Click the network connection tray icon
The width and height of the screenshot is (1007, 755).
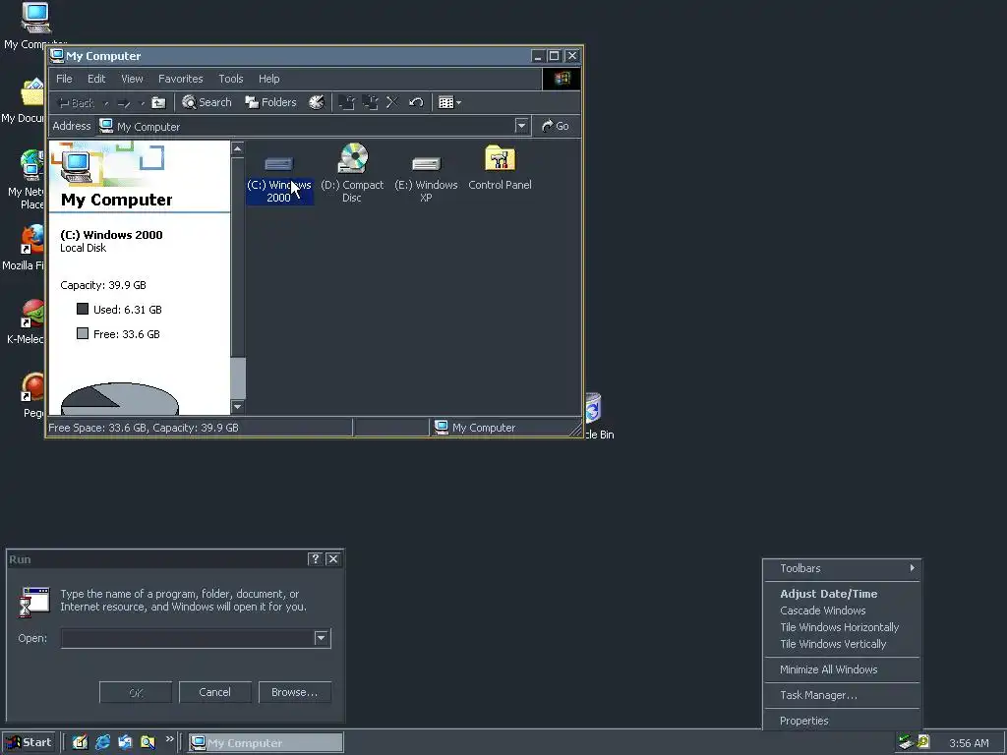click(x=906, y=743)
